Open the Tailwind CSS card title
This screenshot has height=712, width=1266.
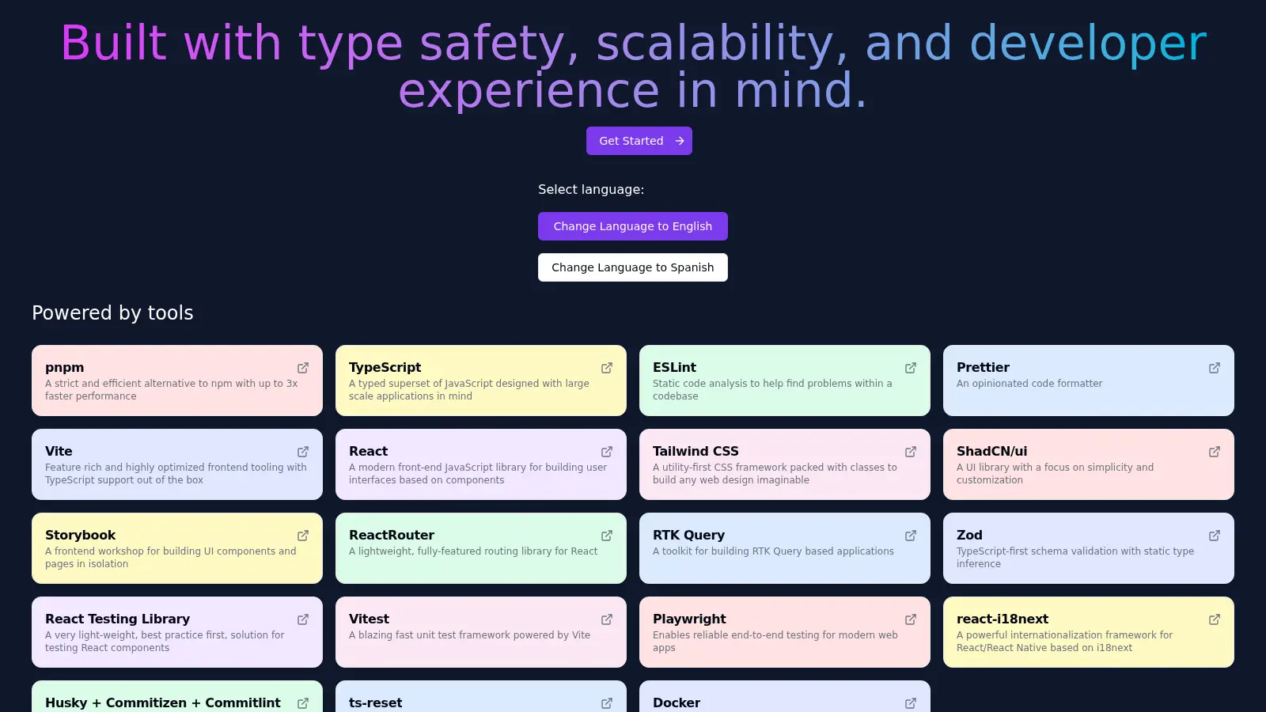click(696, 451)
